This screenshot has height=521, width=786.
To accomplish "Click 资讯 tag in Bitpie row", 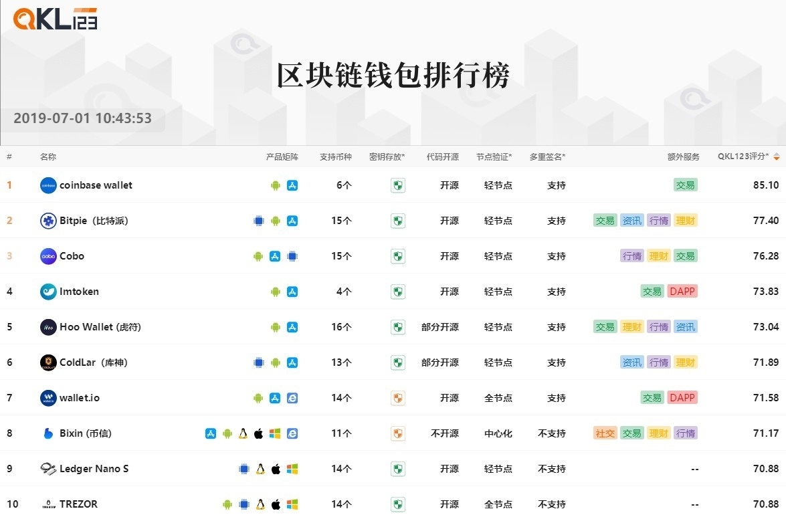I will pyautogui.click(x=631, y=221).
